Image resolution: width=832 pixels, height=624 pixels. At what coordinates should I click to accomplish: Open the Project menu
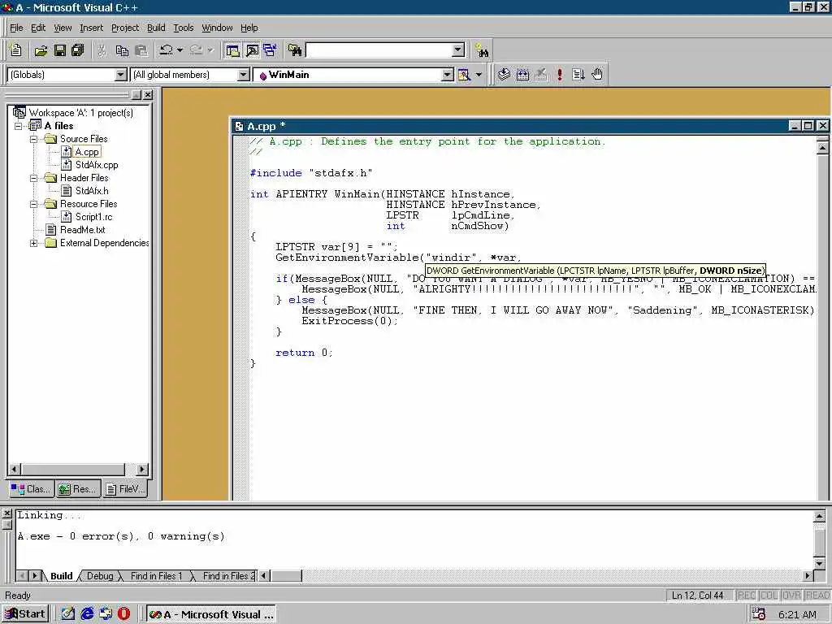pos(124,28)
